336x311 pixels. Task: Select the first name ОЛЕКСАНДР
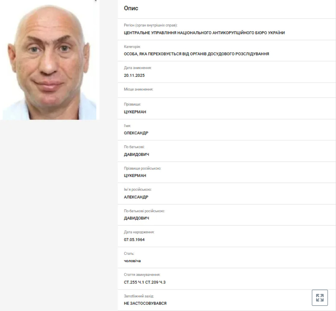point(136,133)
